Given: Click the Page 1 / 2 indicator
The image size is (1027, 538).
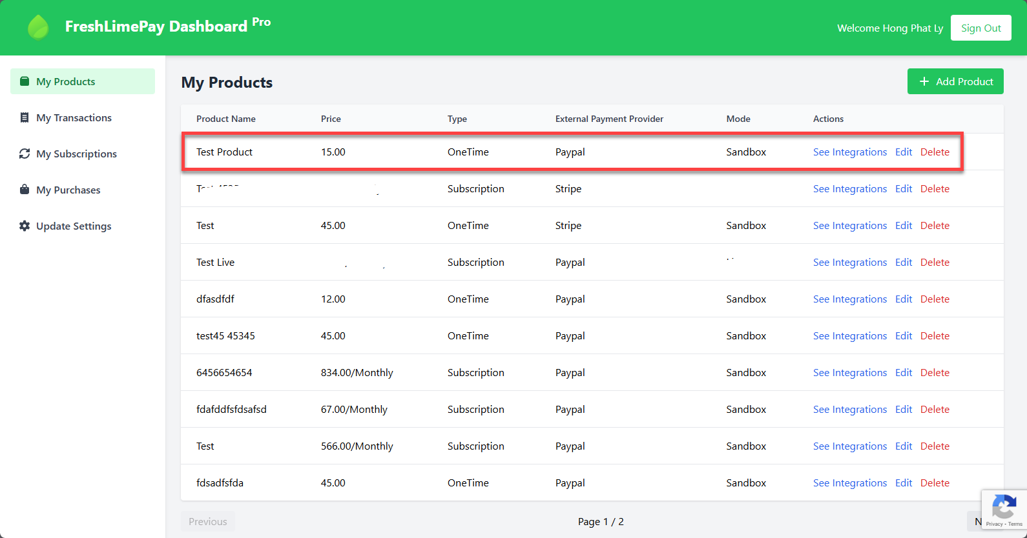Looking at the screenshot, I should pyautogui.click(x=601, y=521).
